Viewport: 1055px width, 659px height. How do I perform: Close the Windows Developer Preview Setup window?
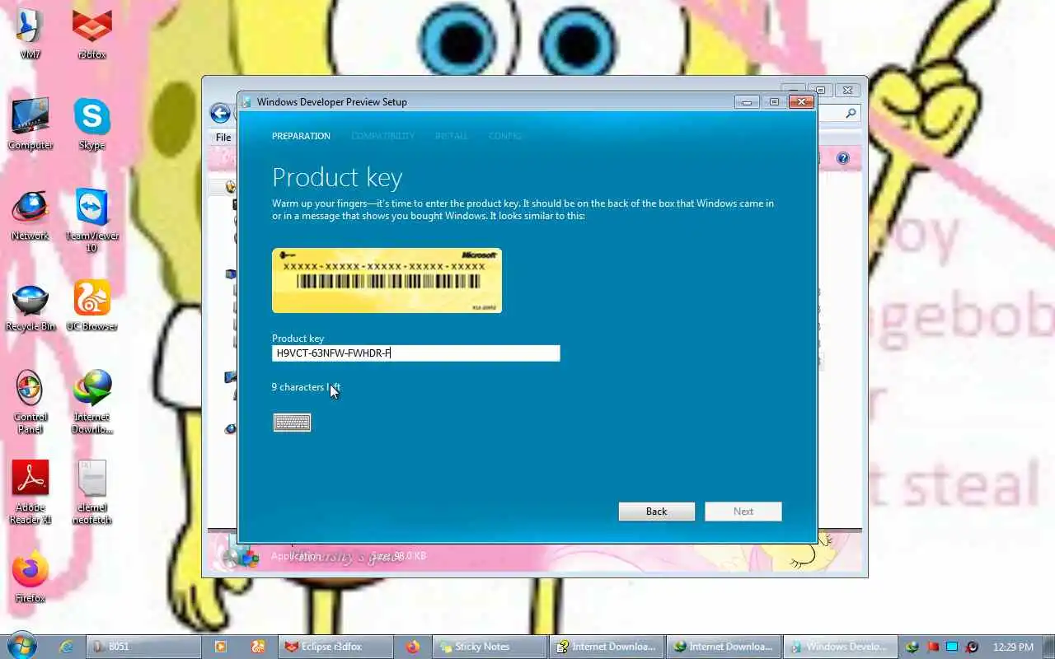coord(801,102)
